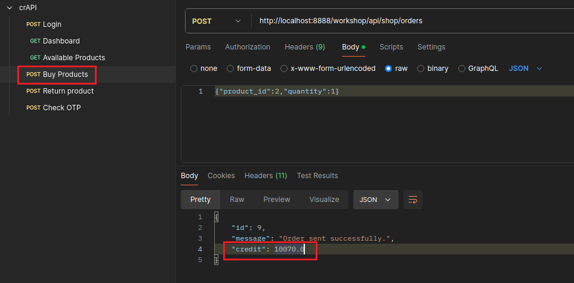Open the response Cookies tab
This screenshot has height=283, width=574.
click(221, 176)
